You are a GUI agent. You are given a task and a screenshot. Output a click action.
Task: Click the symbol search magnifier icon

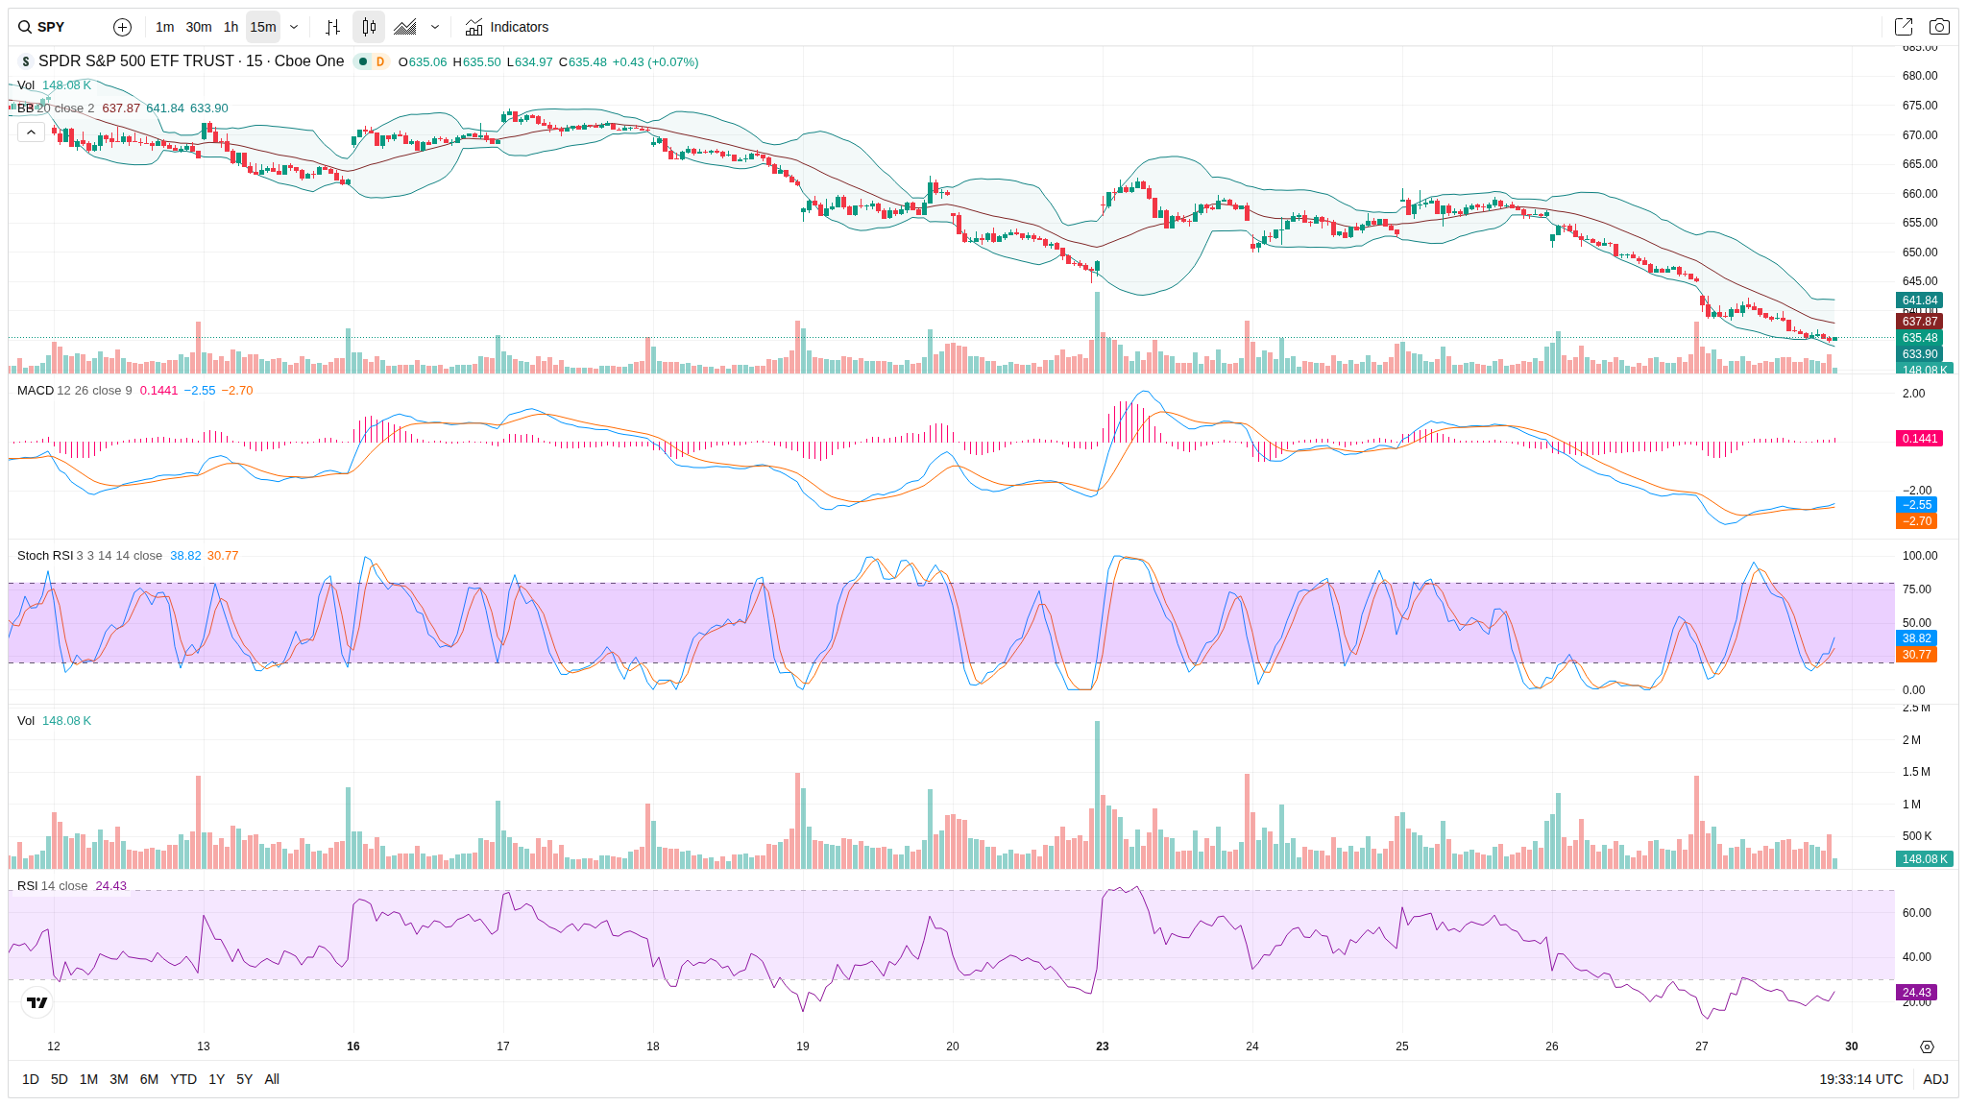25,27
